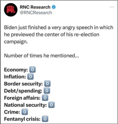Screen dimensions: 118x124
Task: Click the 'Number of times he mentioned...' line
Action: (42, 56)
